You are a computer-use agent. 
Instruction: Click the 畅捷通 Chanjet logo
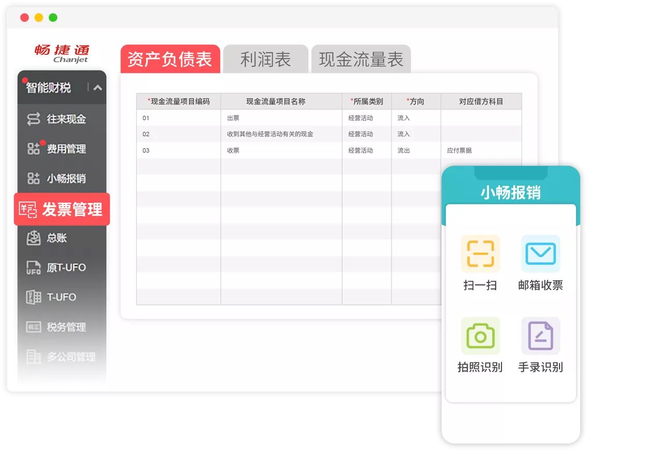point(62,53)
